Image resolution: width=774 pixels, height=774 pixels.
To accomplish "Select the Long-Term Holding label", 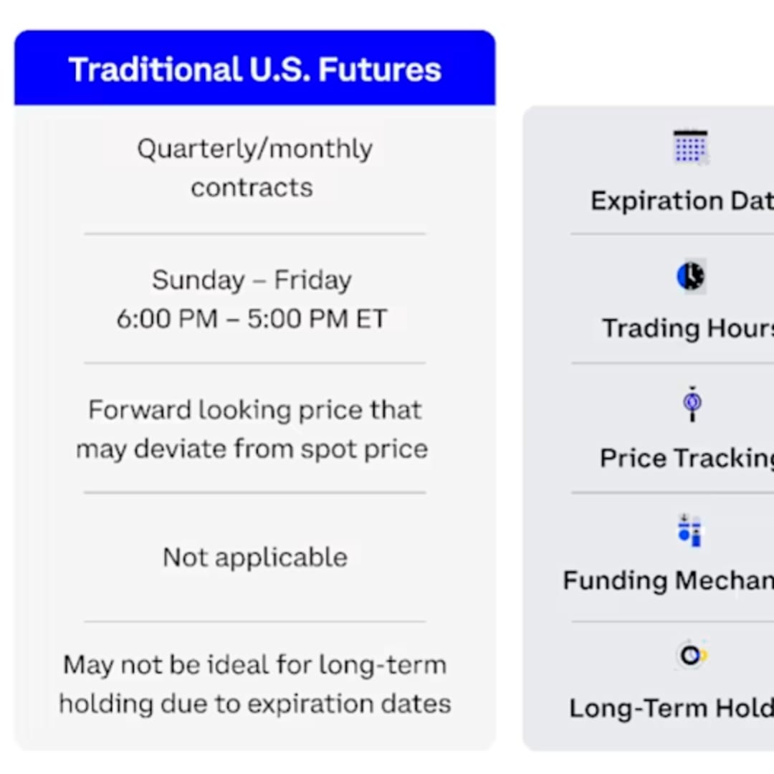I will coord(672,708).
